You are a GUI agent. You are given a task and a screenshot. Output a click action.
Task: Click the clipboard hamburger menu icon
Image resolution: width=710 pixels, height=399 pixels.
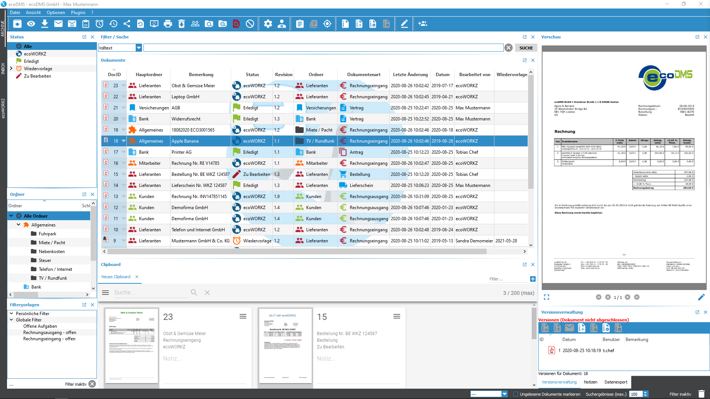click(105, 293)
